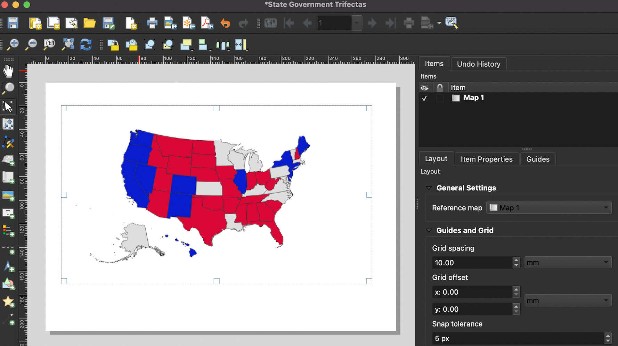Open the grid spacing units dropdown
Image resolution: width=618 pixels, height=346 pixels.
[x=568, y=262]
